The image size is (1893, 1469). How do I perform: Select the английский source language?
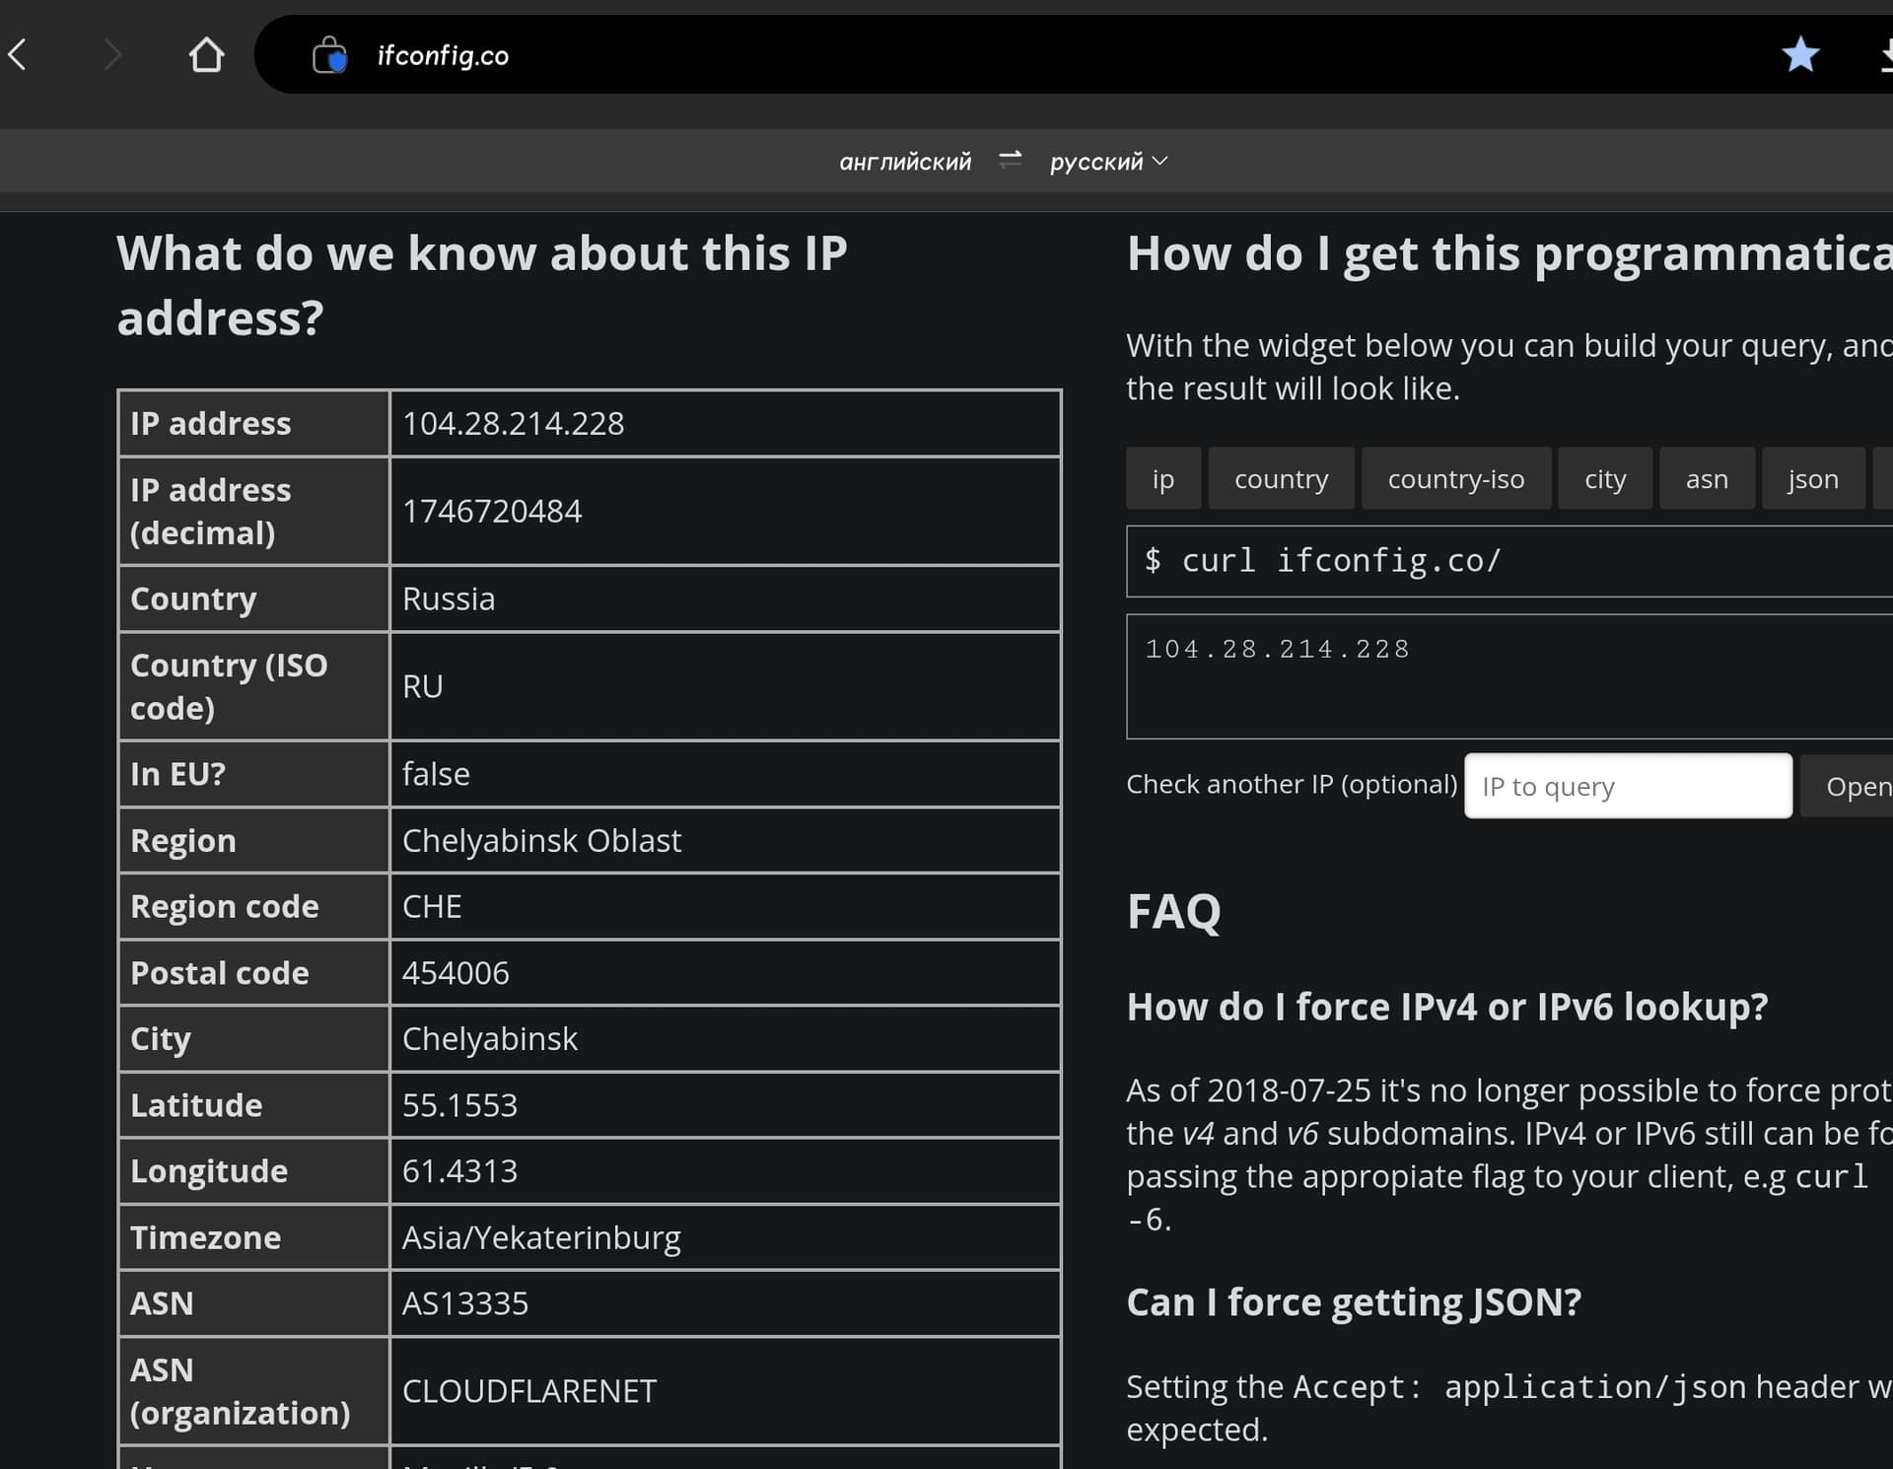click(x=905, y=162)
